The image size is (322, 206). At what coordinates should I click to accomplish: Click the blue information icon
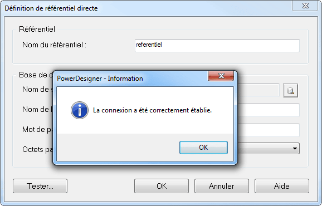click(x=80, y=110)
